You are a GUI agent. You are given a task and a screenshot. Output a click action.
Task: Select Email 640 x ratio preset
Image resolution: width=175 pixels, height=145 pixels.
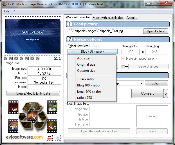(x=92, y=92)
